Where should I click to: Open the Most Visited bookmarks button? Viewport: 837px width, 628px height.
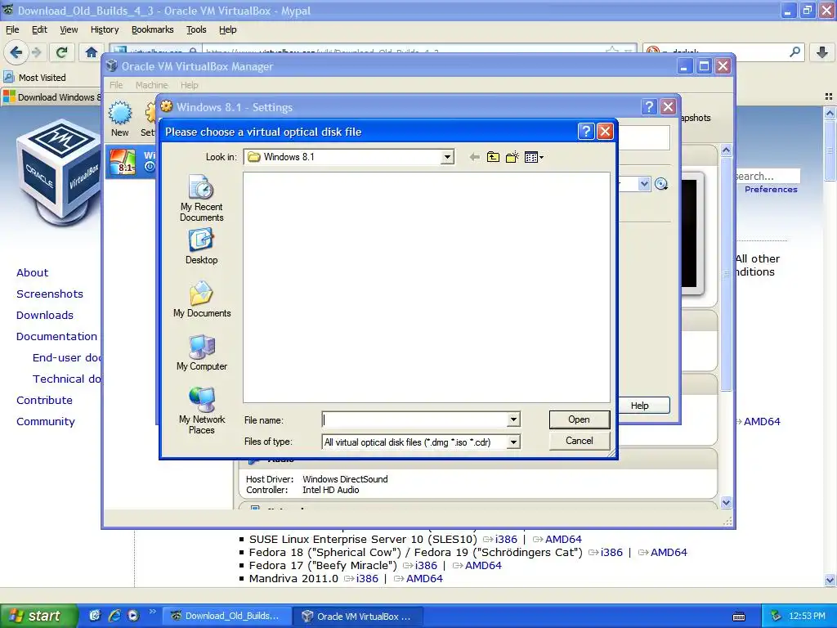35,78
